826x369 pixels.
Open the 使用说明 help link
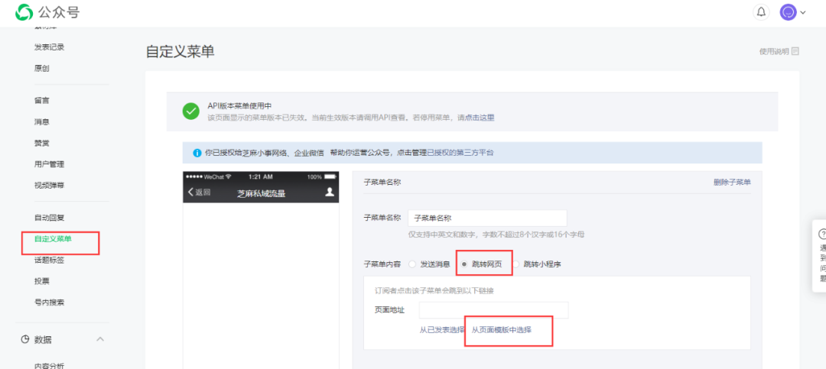click(x=774, y=51)
